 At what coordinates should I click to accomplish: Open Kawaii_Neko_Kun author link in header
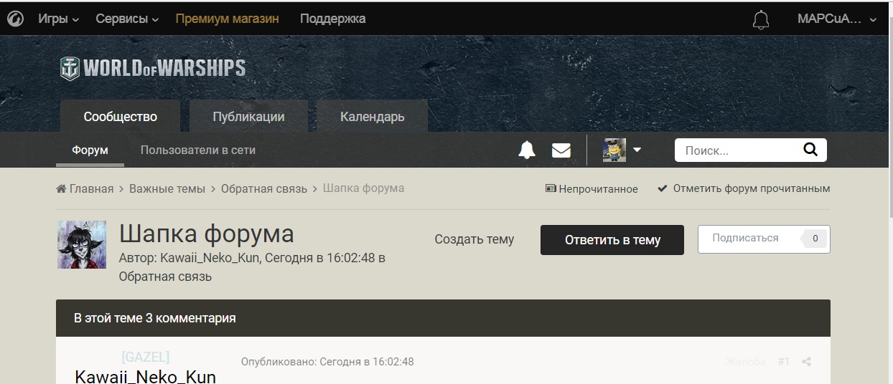pos(210,258)
